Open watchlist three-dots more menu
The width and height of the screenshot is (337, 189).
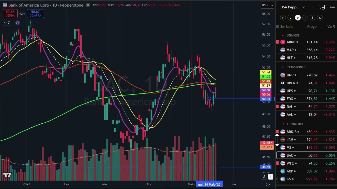(332, 7)
